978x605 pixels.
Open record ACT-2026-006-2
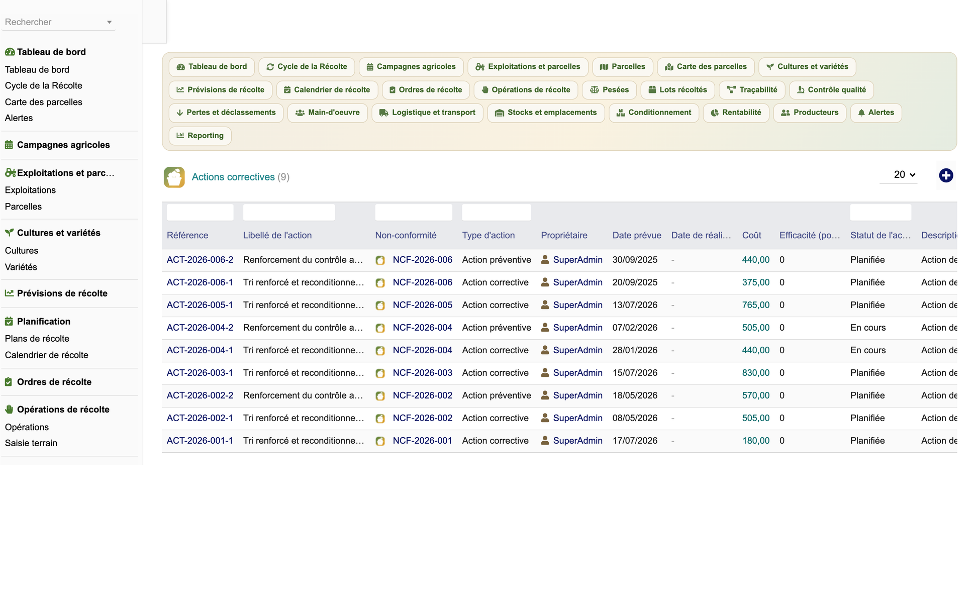point(200,260)
